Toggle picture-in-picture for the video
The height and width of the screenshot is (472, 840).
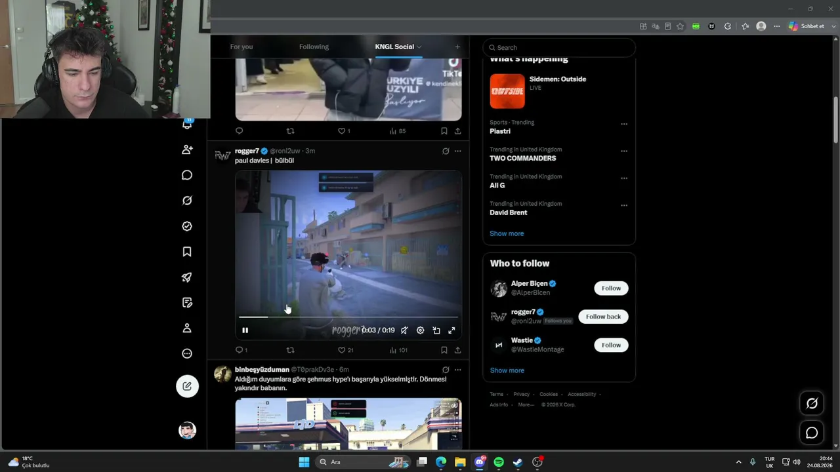click(x=436, y=330)
